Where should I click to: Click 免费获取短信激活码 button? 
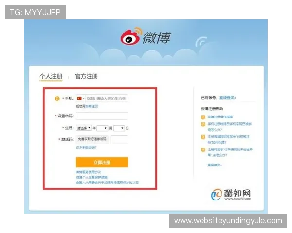tap(92, 139)
